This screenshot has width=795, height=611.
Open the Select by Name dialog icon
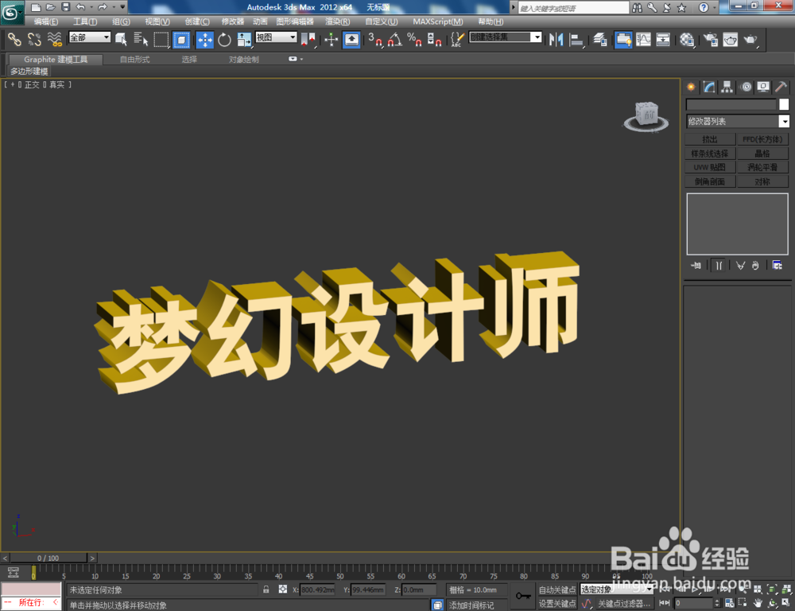click(141, 39)
